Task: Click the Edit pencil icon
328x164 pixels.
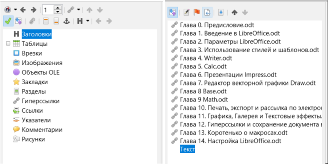Action: (186, 12)
